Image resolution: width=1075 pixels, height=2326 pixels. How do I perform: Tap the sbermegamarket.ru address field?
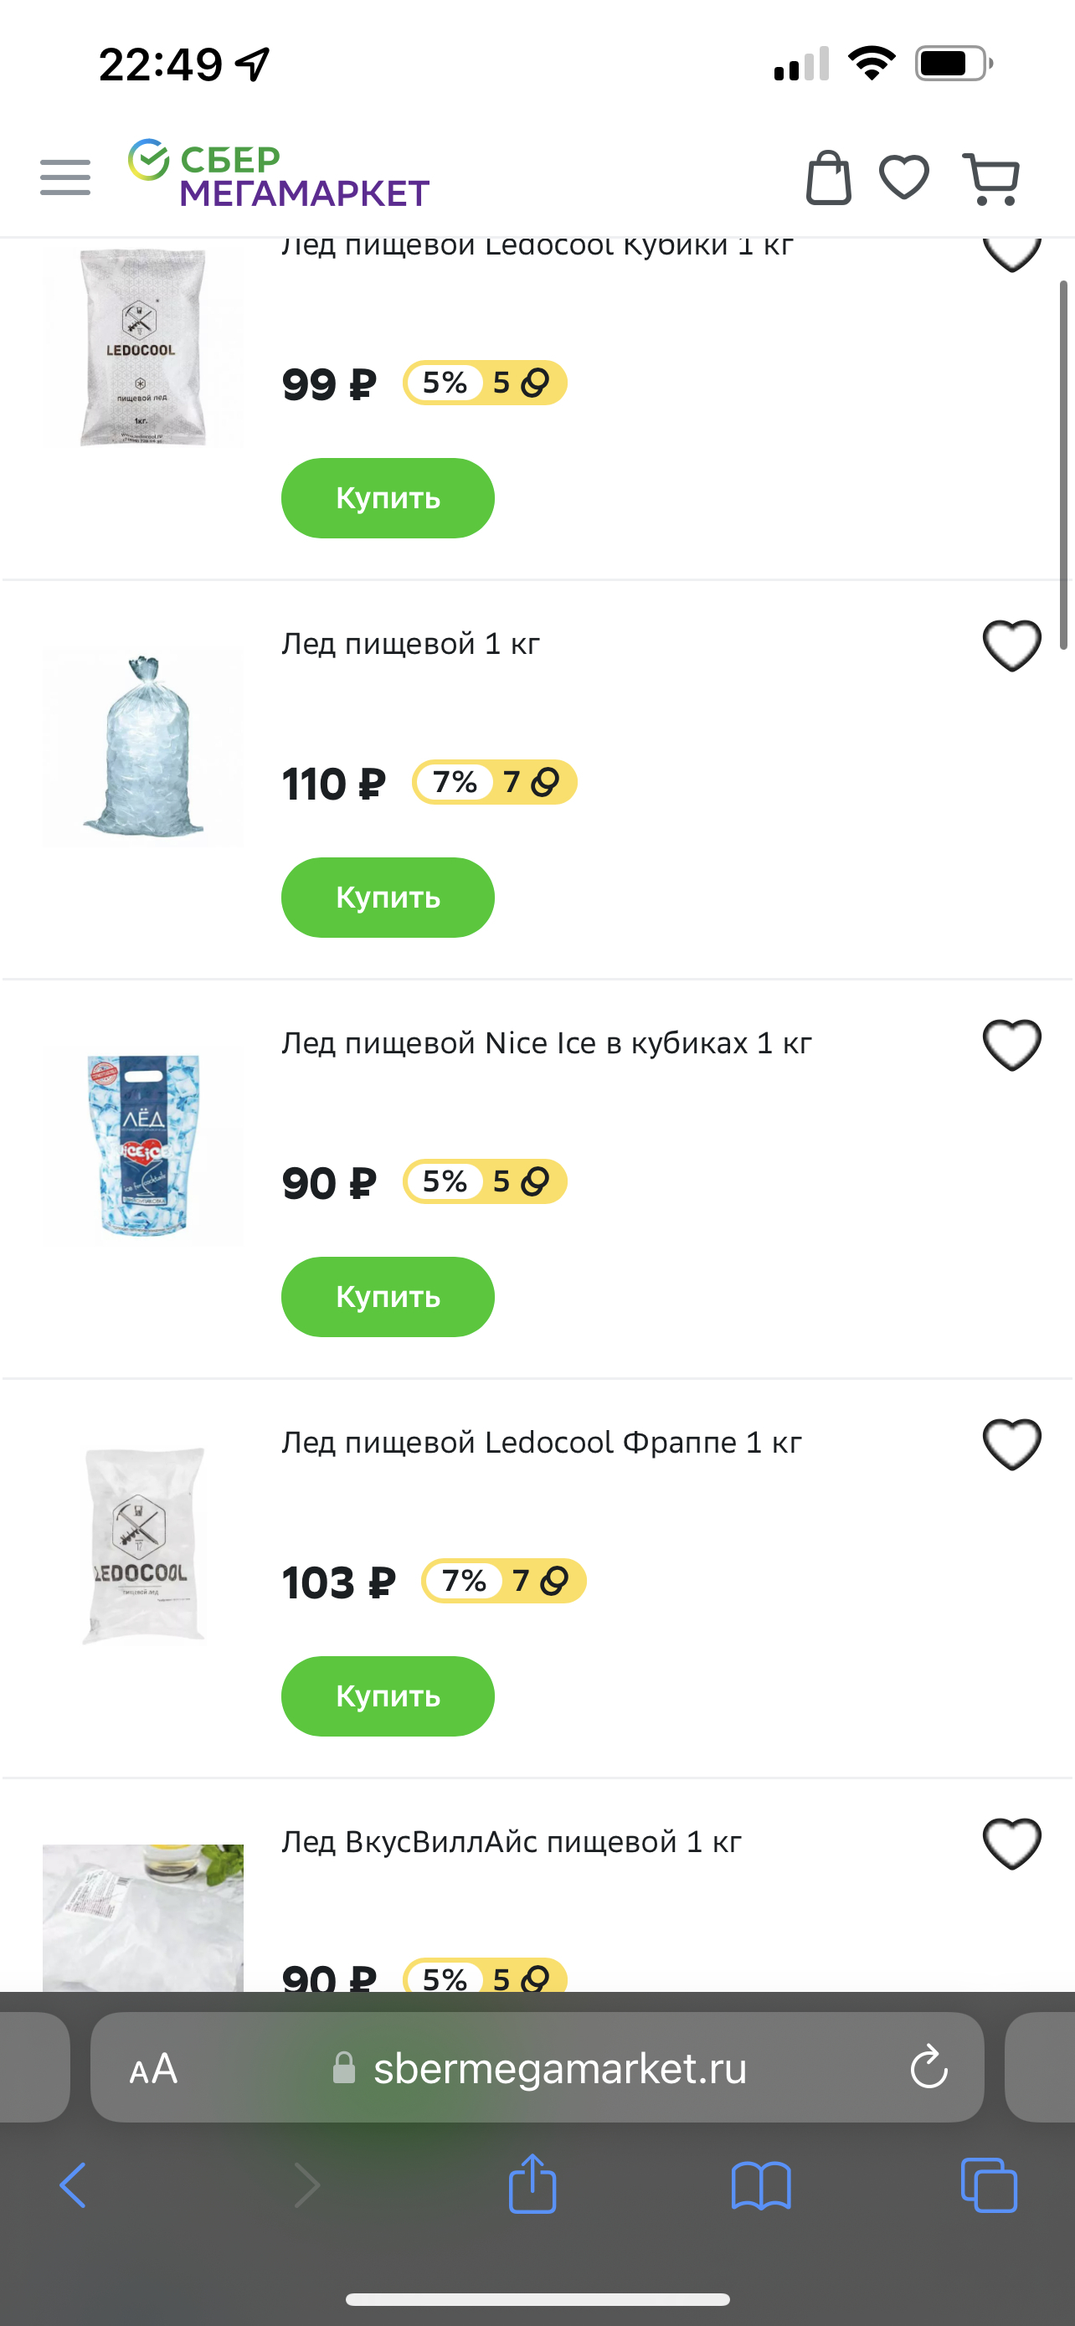pyautogui.click(x=559, y=2068)
